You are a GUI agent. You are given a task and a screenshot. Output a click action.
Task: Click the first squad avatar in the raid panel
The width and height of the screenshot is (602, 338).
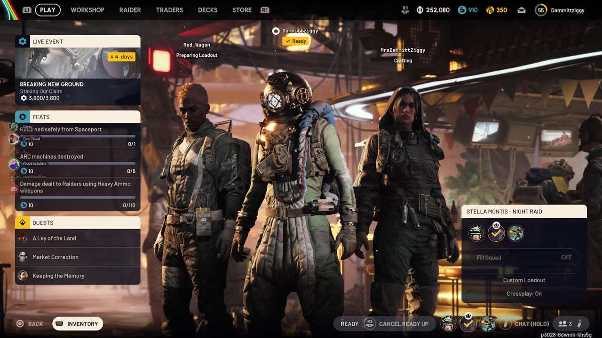point(477,233)
